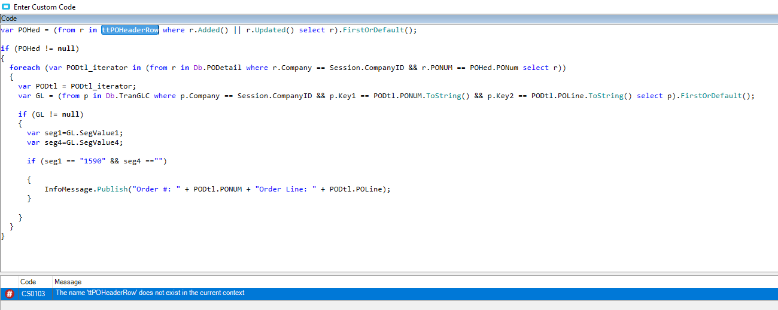The image size is (778, 310).
Task: Click the 'var seg4=GL.SegValue4;' line
Action: [x=75, y=142]
